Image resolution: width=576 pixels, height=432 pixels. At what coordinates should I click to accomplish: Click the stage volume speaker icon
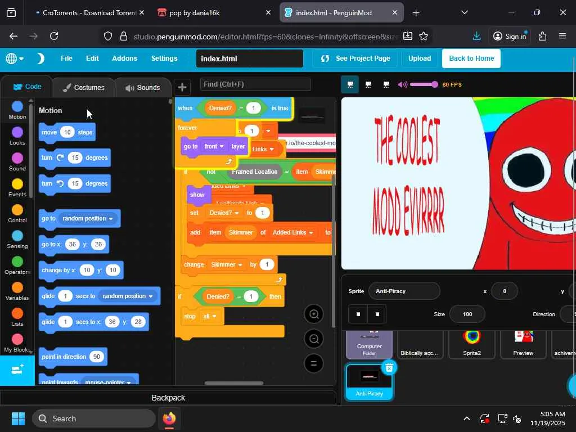402,84
